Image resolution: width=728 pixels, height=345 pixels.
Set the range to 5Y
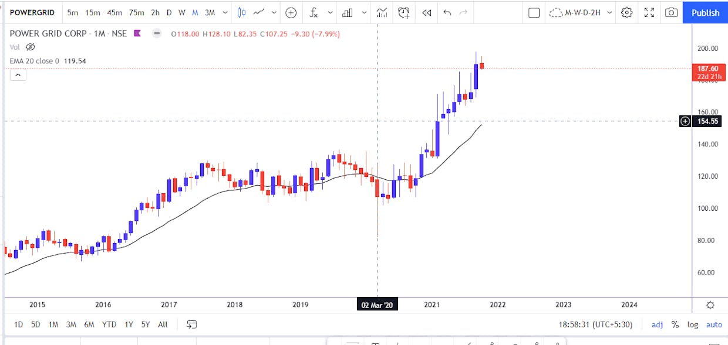coord(145,324)
